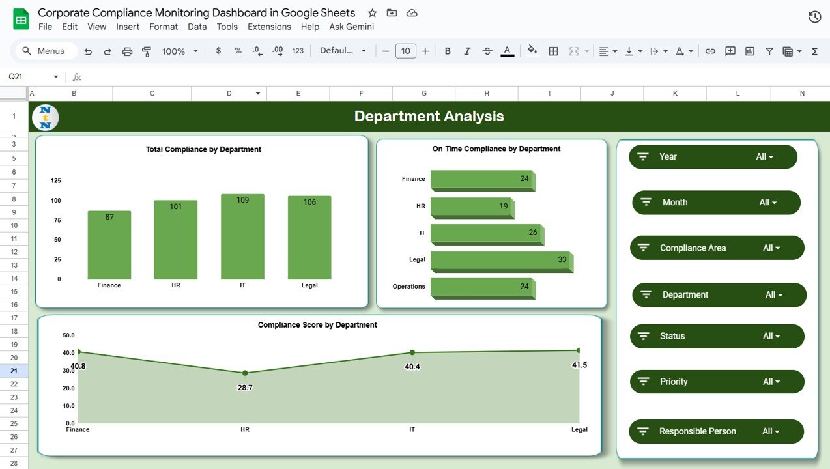Toggle bold formatting
Image resolution: width=830 pixels, height=469 pixels.
point(448,51)
